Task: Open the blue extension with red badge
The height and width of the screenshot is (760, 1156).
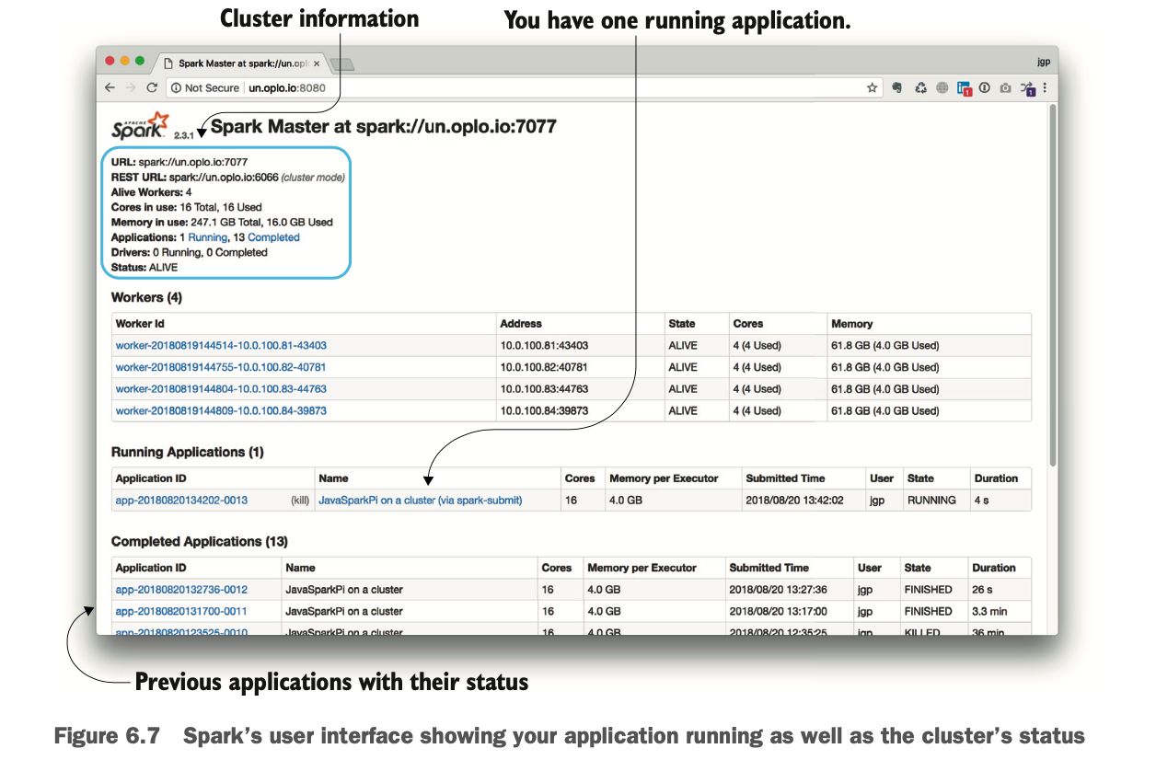Action: pos(965,88)
